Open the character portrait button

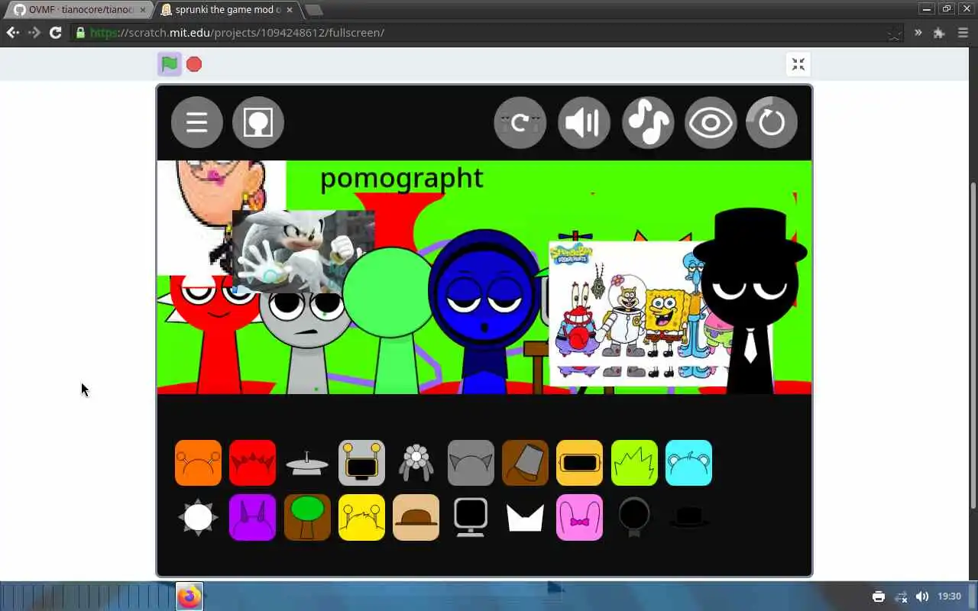(x=258, y=122)
